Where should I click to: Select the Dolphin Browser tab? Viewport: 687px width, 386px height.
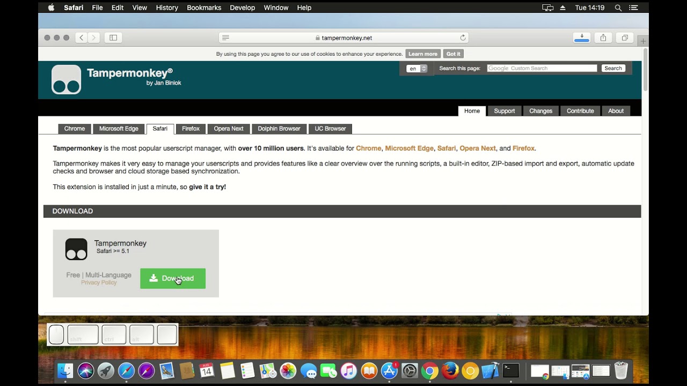click(279, 129)
